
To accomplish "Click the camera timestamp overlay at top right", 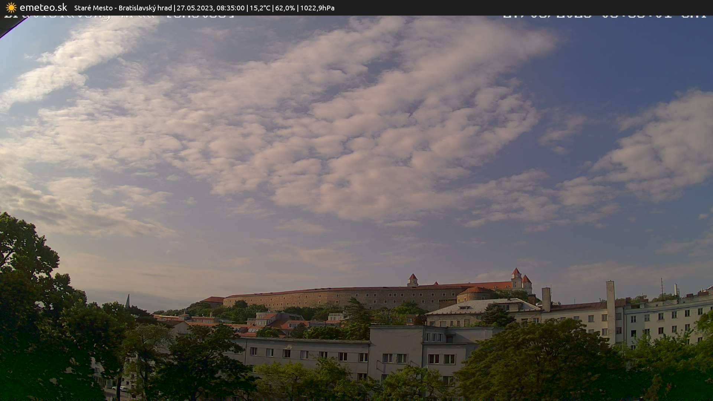I will point(604,16).
